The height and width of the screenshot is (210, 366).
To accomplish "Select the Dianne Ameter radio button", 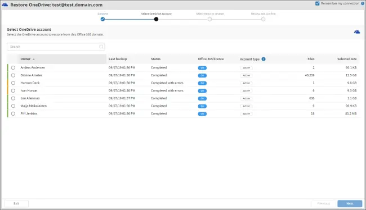I will [13, 75].
